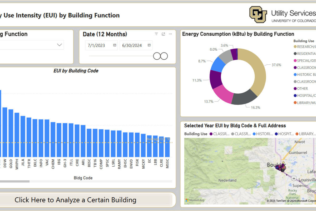The width and height of the screenshot is (316, 211).
Task: Select the RAMY bar in EUI chart
Action: (x=119, y=144)
